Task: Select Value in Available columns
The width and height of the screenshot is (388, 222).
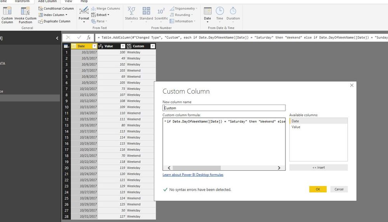Action: coord(318,127)
